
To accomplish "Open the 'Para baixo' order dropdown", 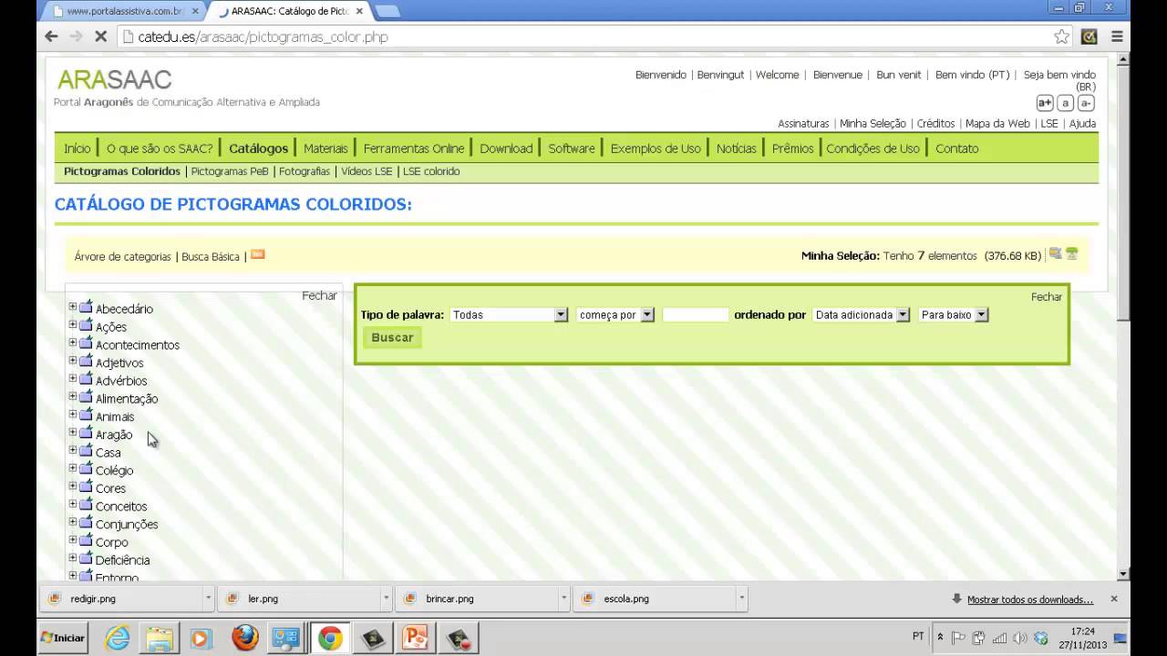I will pyautogui.click(x=954, y=314).
